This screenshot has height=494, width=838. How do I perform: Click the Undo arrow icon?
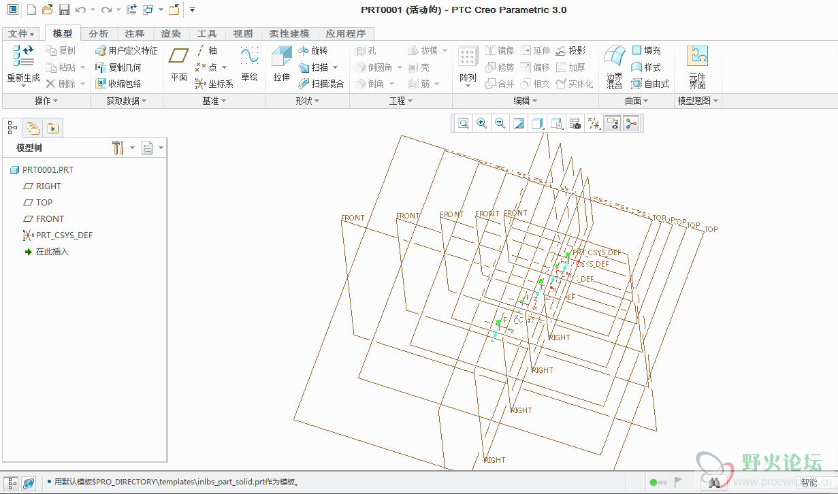coord(80,10)
